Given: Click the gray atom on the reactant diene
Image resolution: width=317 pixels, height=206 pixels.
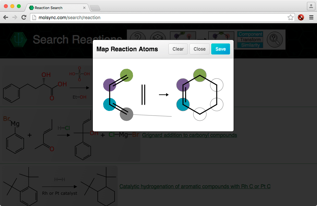Looking at the screenshot, I should click(127, 114).
